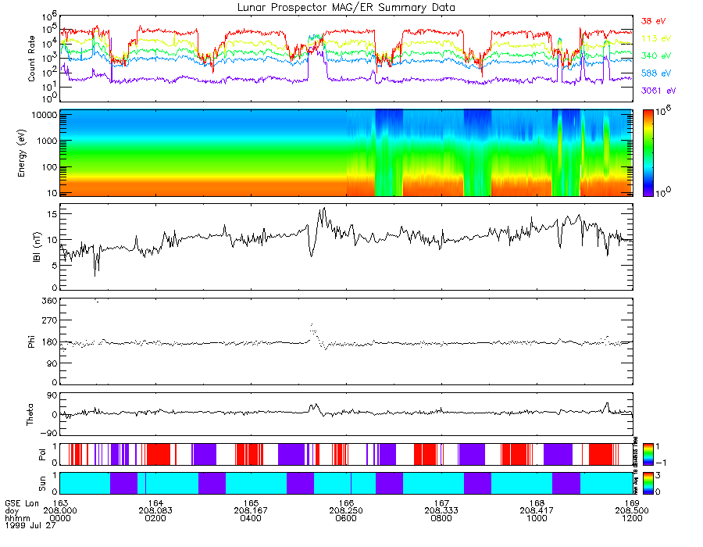
Task: Click the 'Energy (eV)' axis label
Action: 22,153
